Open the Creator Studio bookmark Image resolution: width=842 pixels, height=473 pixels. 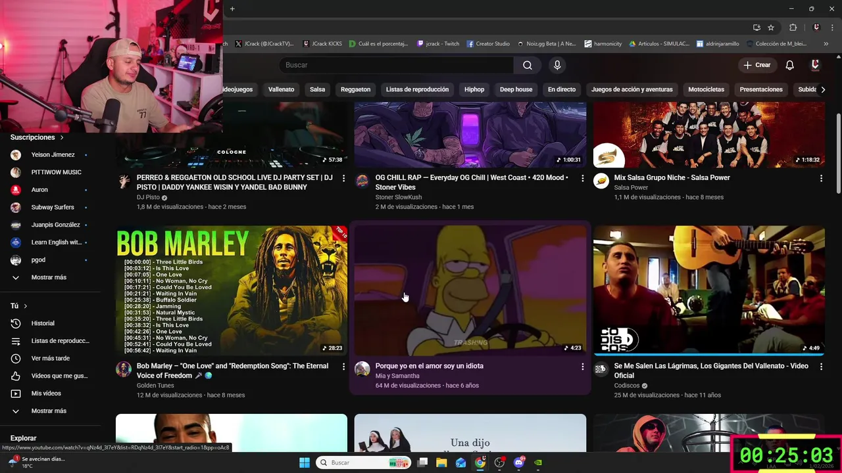click(488, 44)
